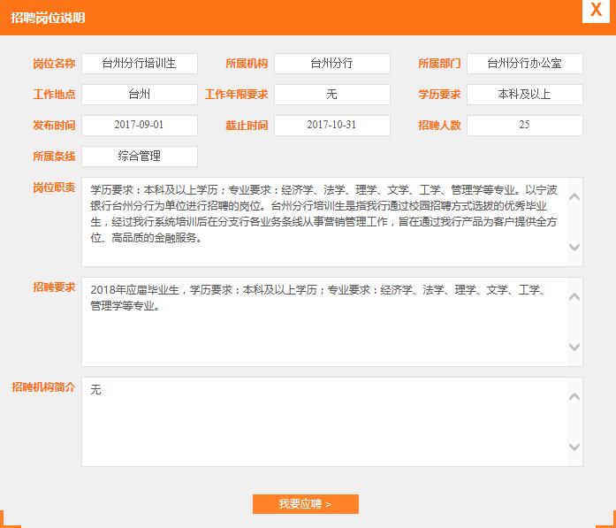Click the 发布时间 field showing 2017-09-01

140,126
